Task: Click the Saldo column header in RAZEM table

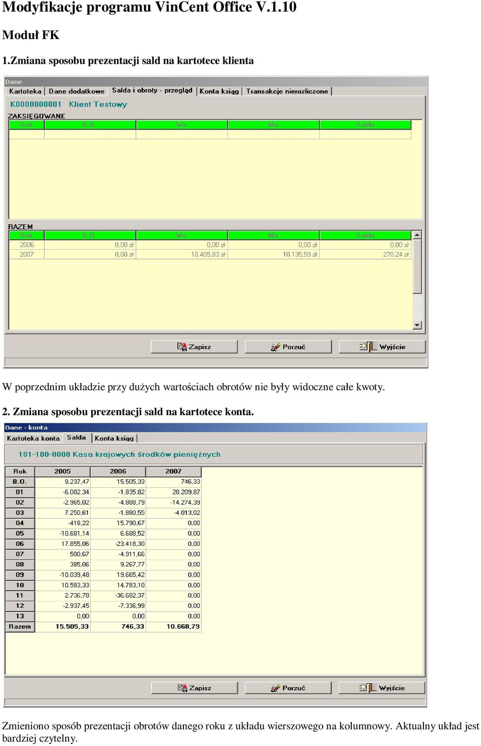Action: (x=365, y=235)
